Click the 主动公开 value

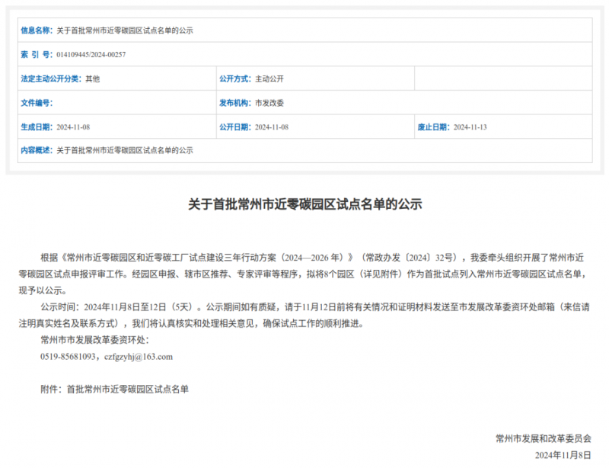[x=269, y=79]
